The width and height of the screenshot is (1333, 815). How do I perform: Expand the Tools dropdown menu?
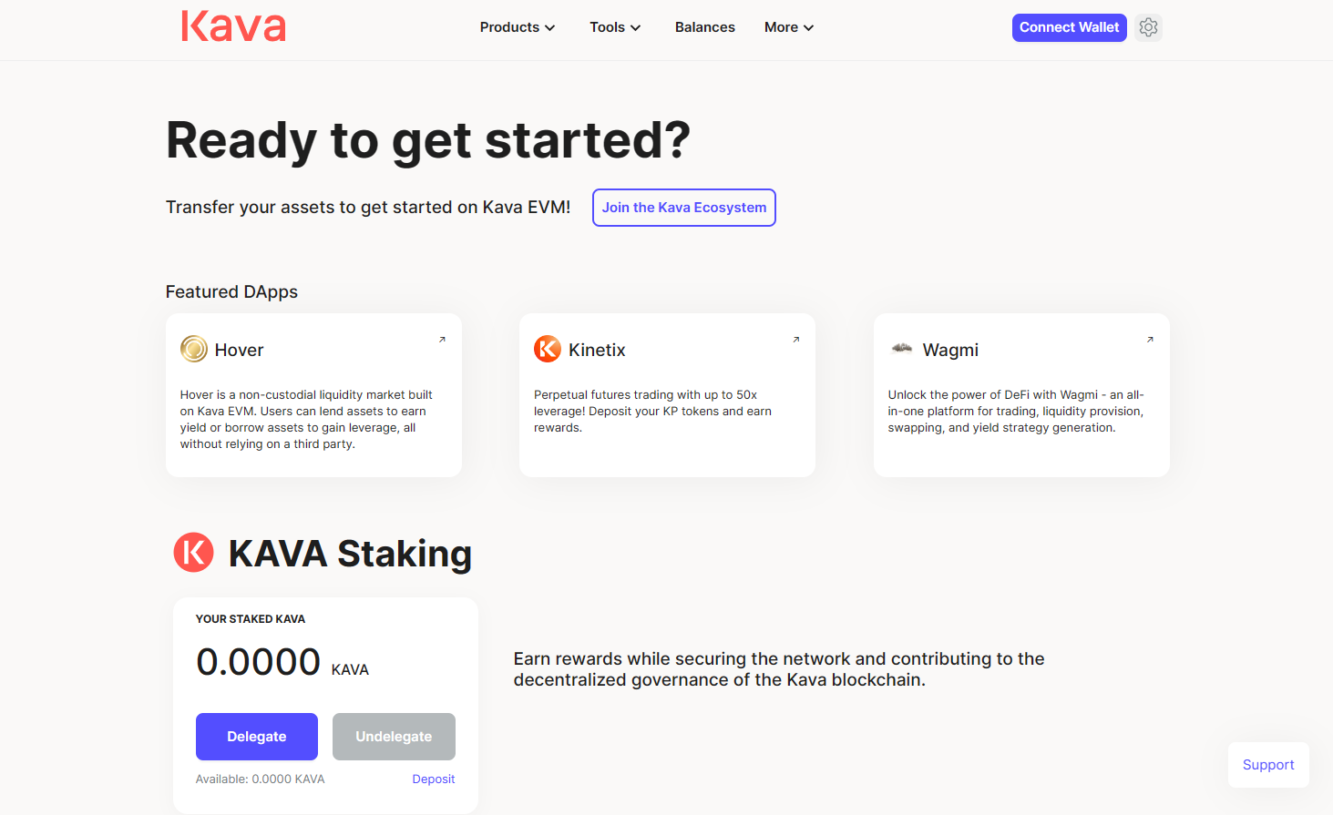tap(615, 27)
